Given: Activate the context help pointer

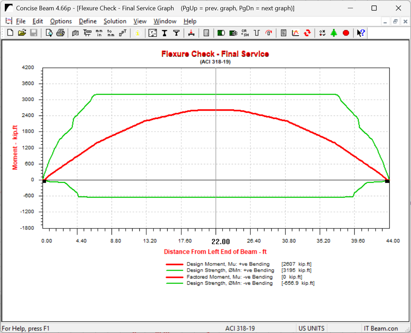Looking at the screenshot, I should pyautogui.click(x=361, y=33).
